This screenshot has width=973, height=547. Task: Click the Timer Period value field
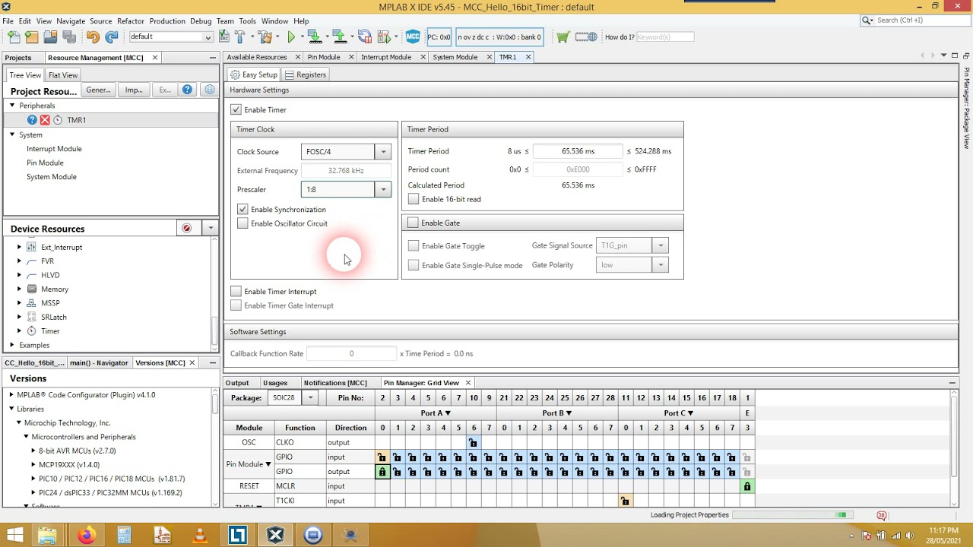pyautogui.click(x=578, y=151)
